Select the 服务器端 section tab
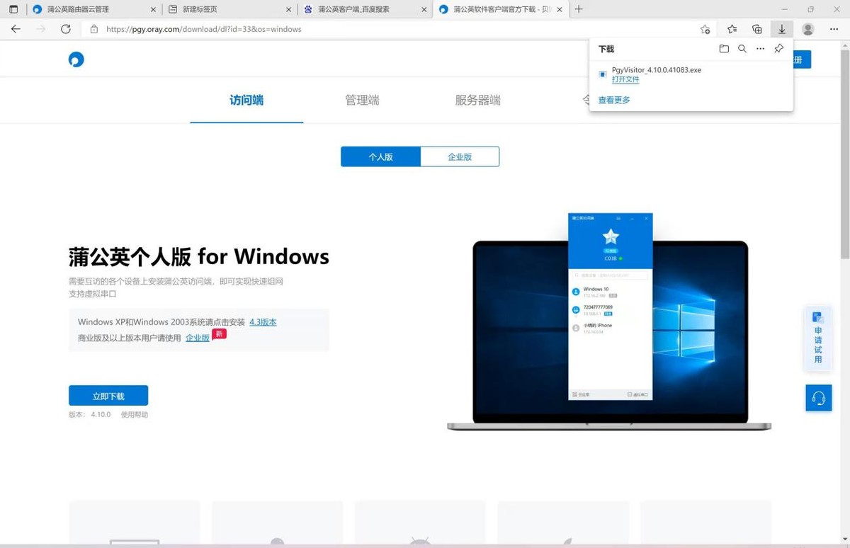This screenshot has width=850, height=548. pos(477,101)
